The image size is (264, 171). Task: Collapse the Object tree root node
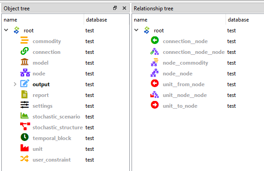6,30
